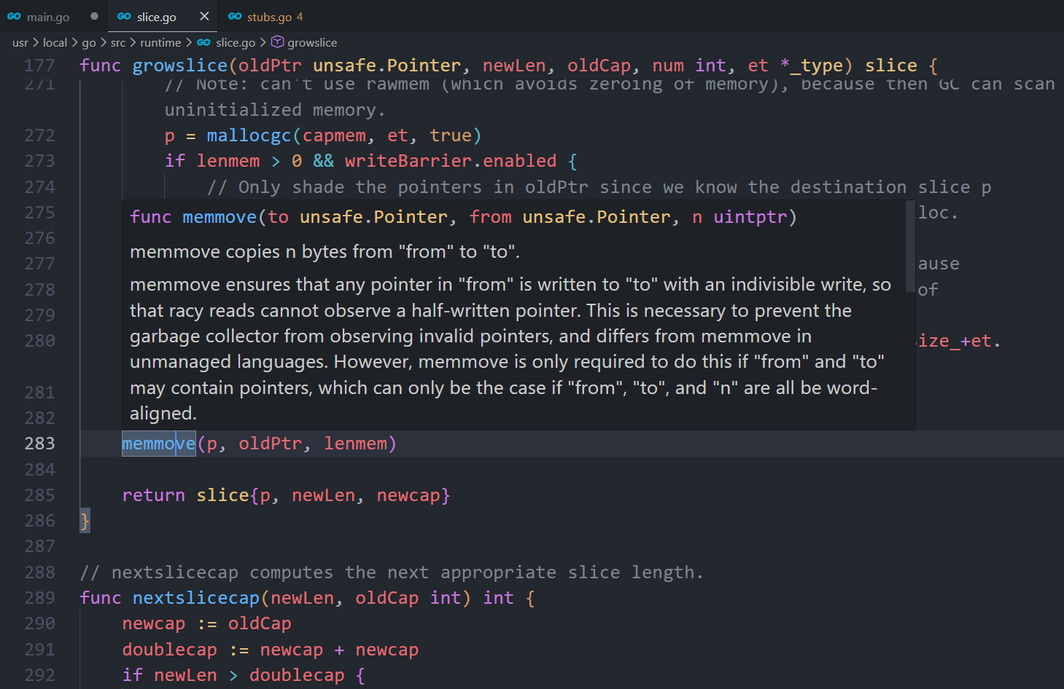Click lenmem argument in memmove call
Viewport: 1064px width, 689px height.
[x=355, y=444]
